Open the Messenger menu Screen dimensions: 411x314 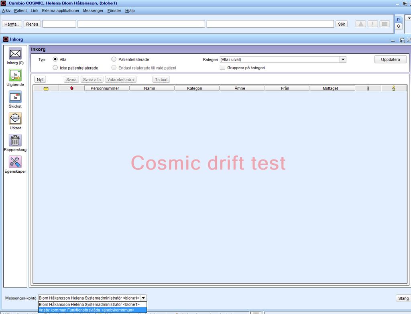point(93,10)
